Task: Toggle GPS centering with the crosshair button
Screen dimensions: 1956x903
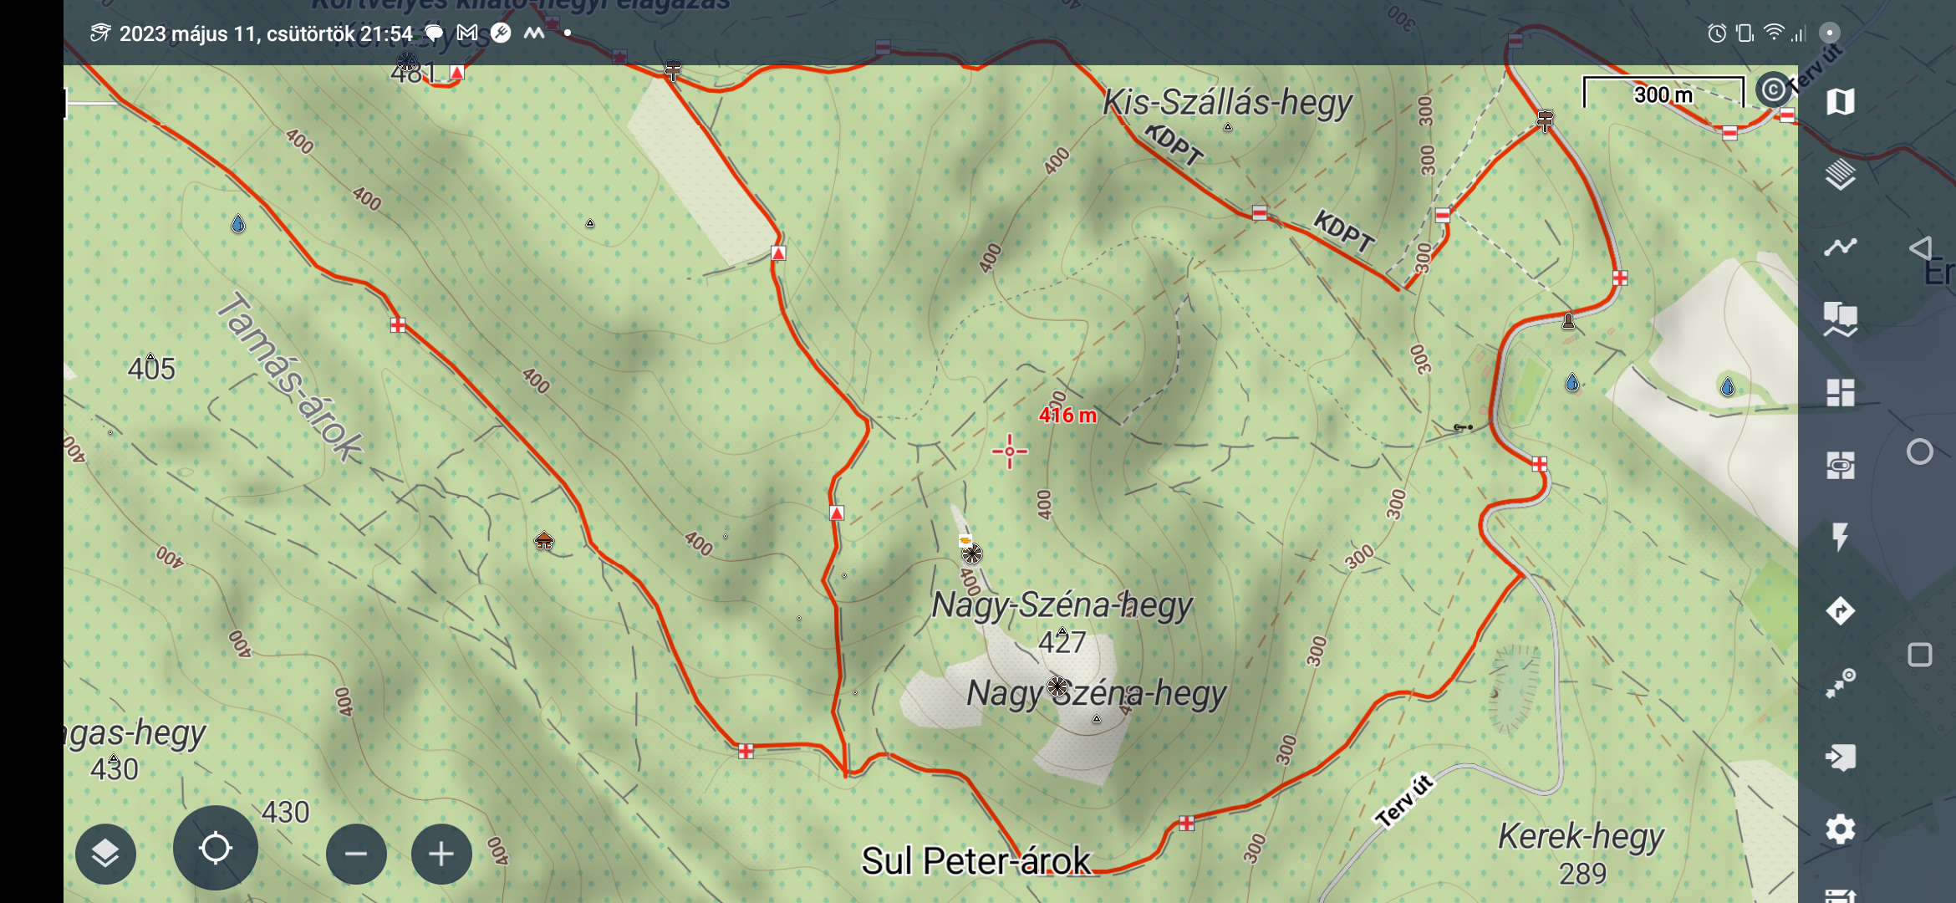Action: point(216,849)
